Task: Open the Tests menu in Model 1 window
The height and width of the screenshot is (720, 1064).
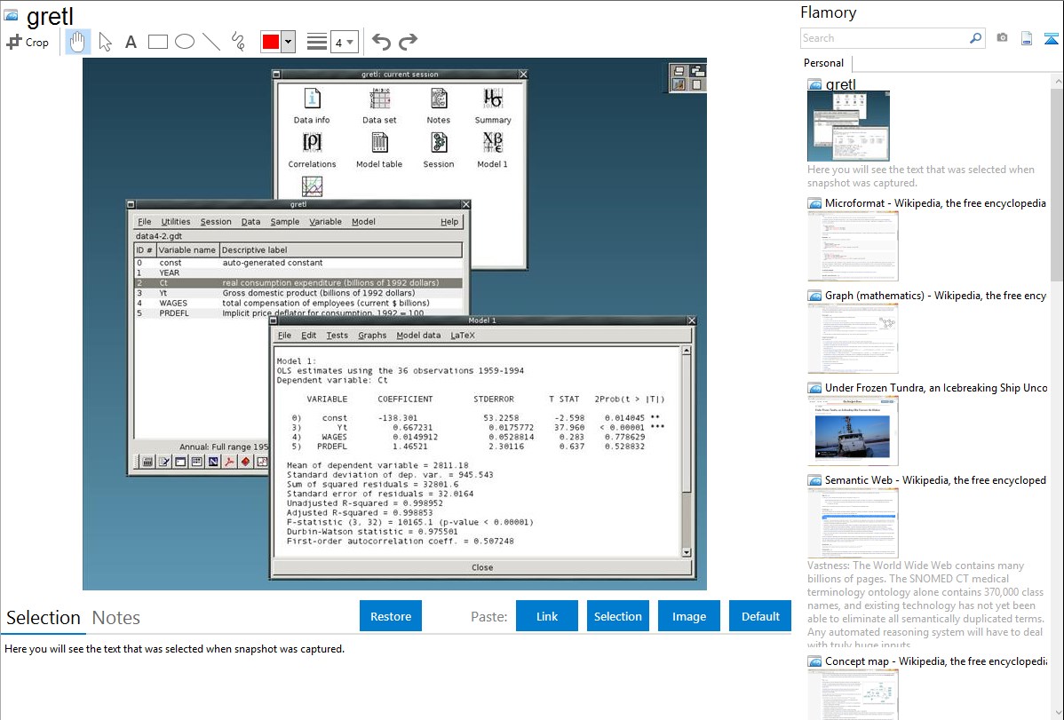Action: [x=337, y=336]
